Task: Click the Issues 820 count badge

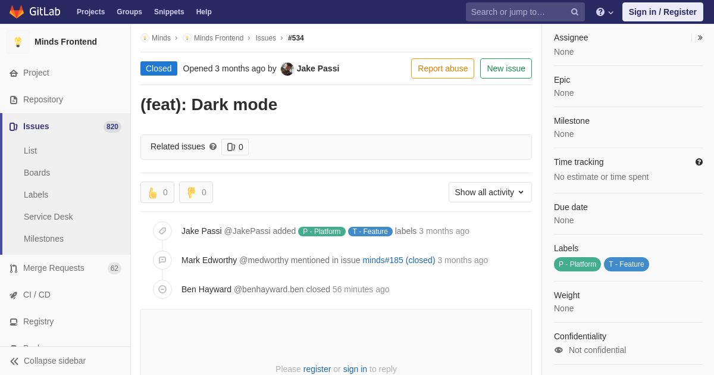Action: coord(112,127)
